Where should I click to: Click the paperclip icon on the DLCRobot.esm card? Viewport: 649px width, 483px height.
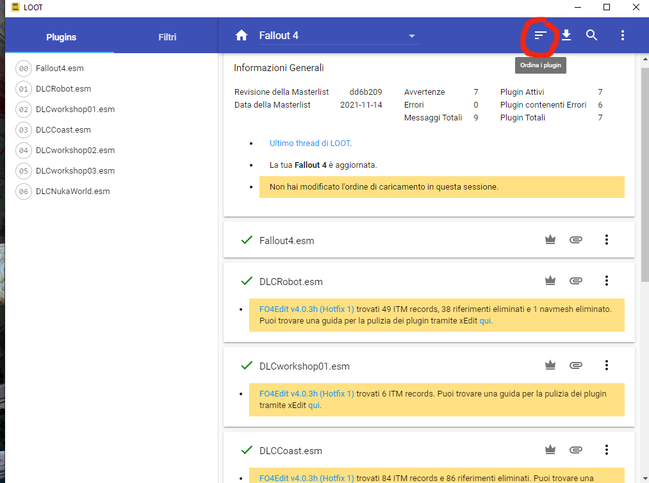pos(576,281)
